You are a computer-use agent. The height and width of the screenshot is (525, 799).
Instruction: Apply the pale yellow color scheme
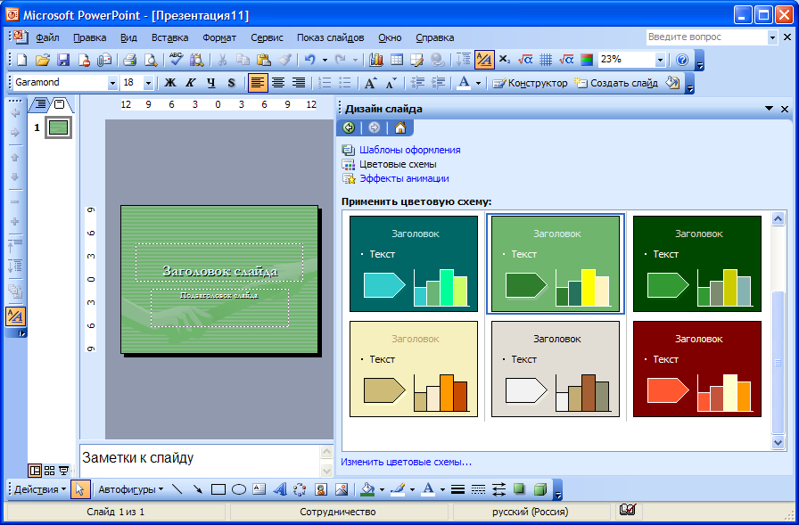[x=414, y=369]
